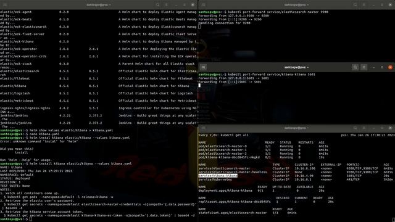Click the pod/kibana-kibana-d6cd845fc-mkgkd row name
Screen dimensions: 395x222
tap(229, 157)
